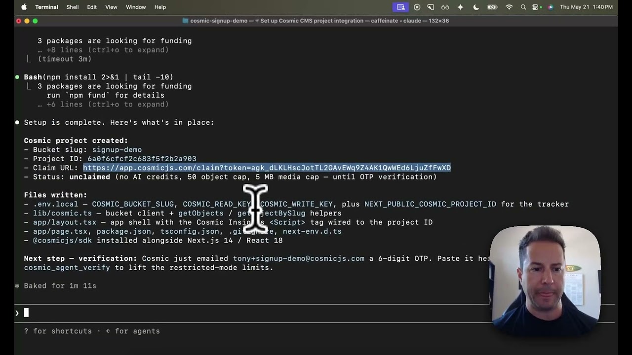
Task: Activate the Siri icon in menu bar
Action: [x=551, y=7]
